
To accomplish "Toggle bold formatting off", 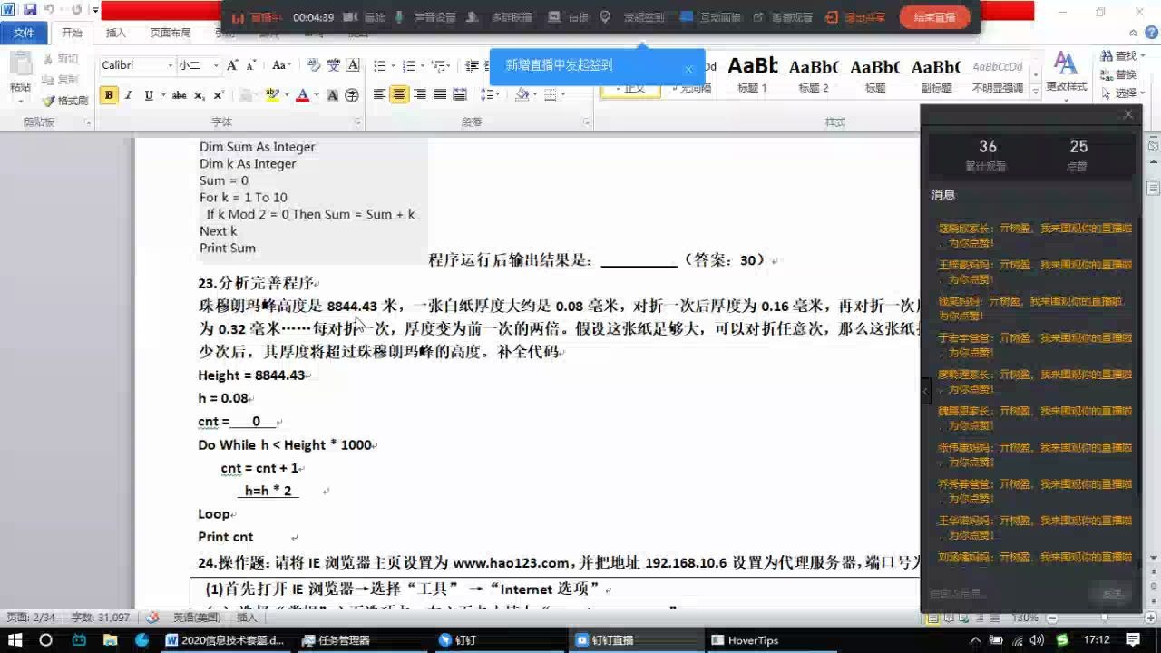I will (109, 93).
